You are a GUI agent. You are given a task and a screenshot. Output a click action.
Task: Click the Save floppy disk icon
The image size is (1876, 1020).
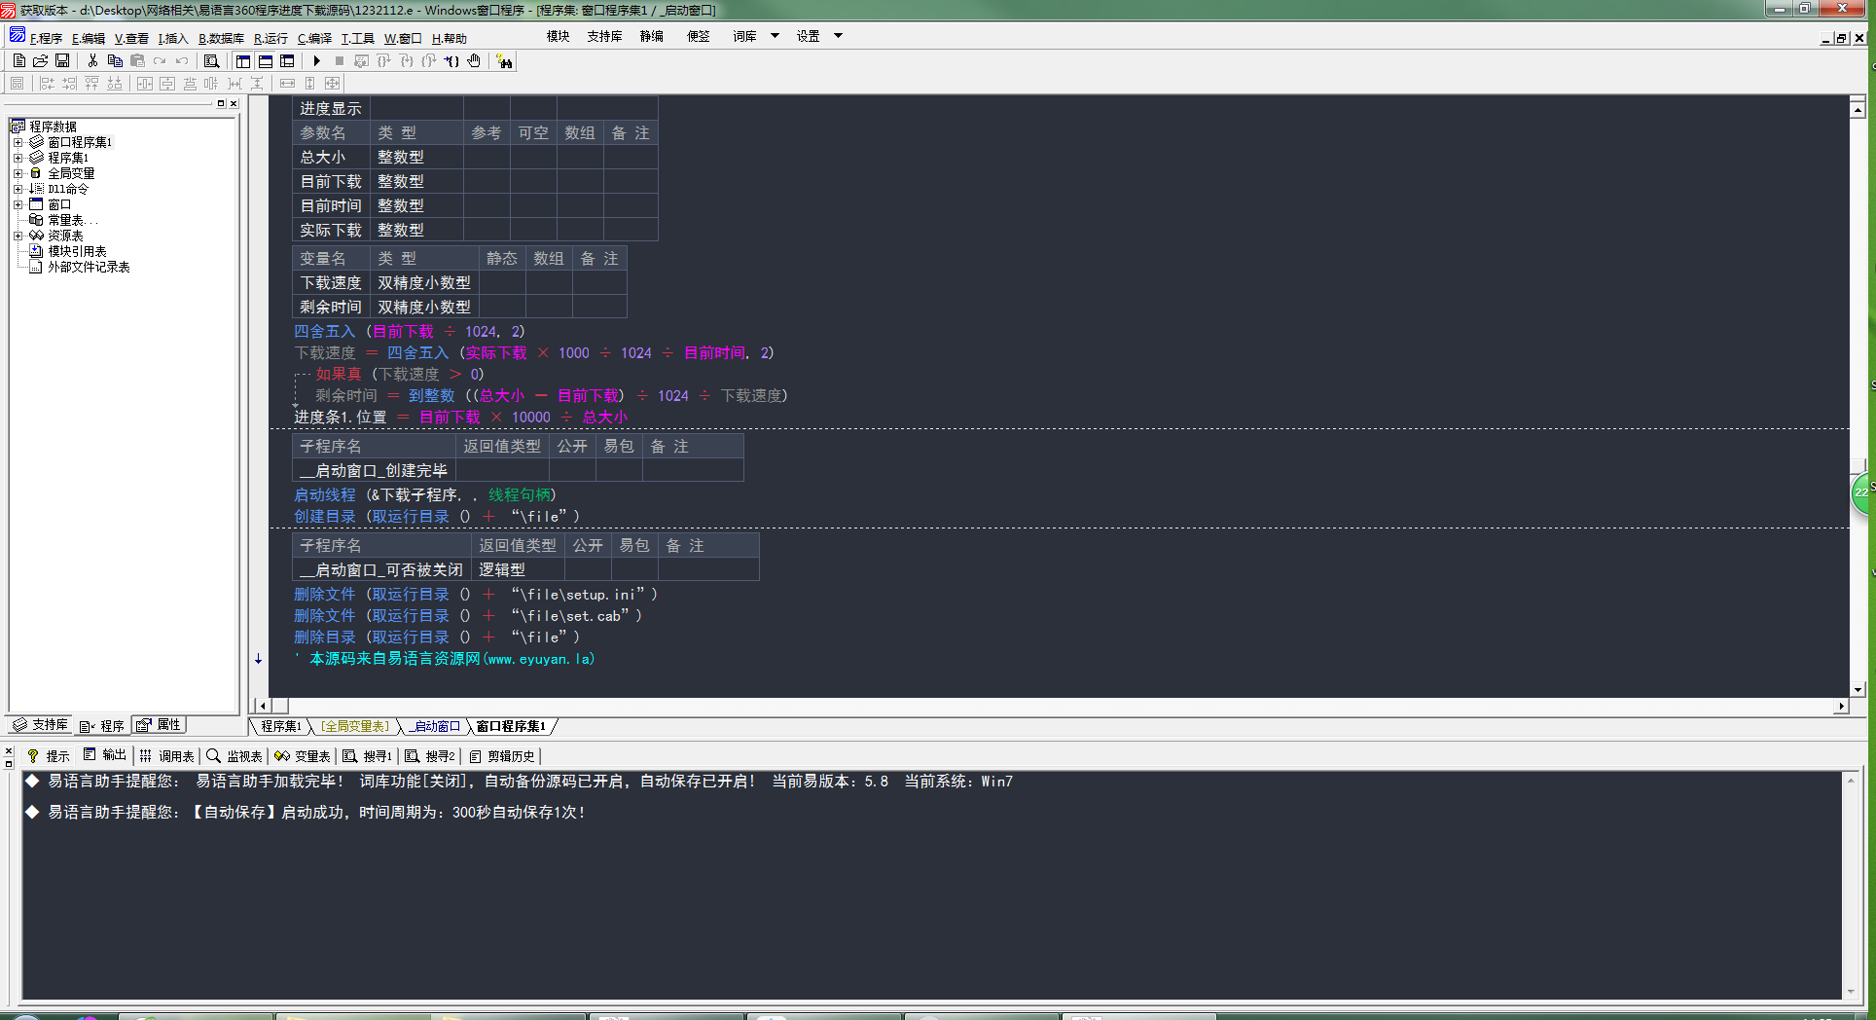pos(62,61)
